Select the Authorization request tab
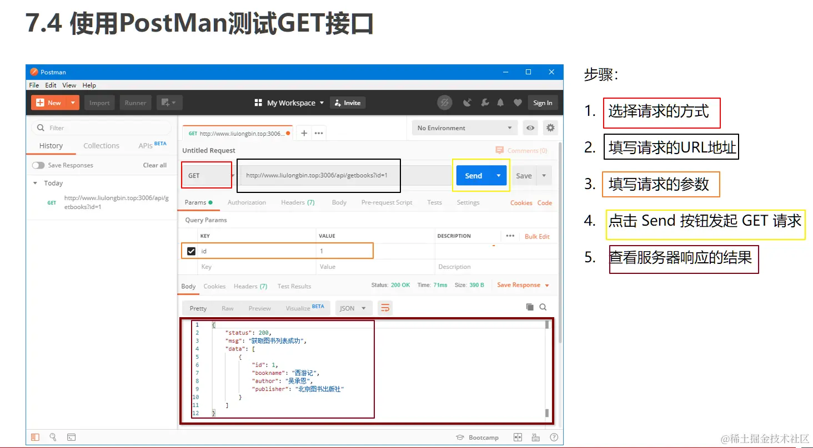 pyautogui.click(x=247, y=202)
